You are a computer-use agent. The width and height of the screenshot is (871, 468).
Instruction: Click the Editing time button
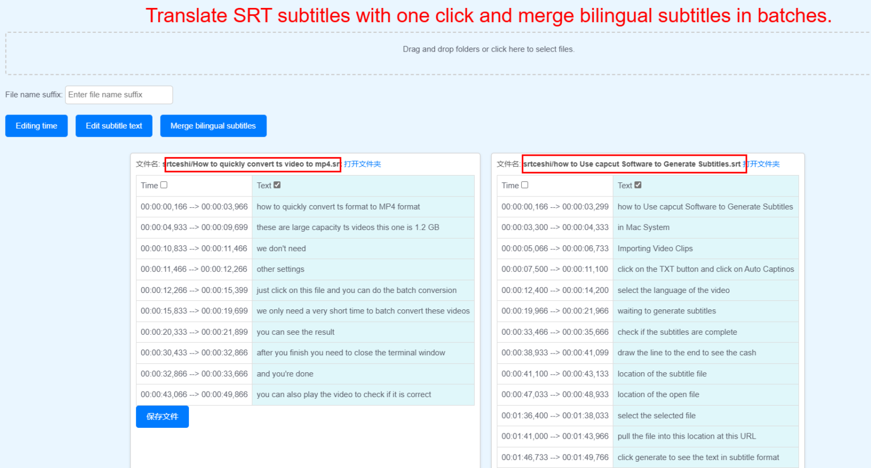tap(36, 126)
